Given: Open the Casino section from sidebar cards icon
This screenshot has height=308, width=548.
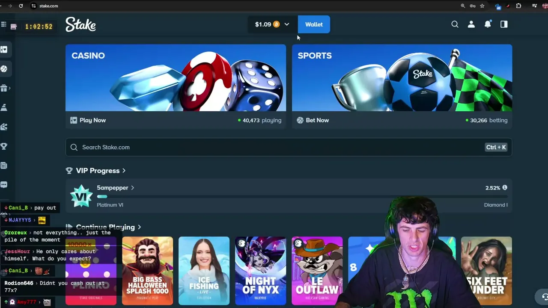Looking at the screenshot, I should [x=4, y=50].
